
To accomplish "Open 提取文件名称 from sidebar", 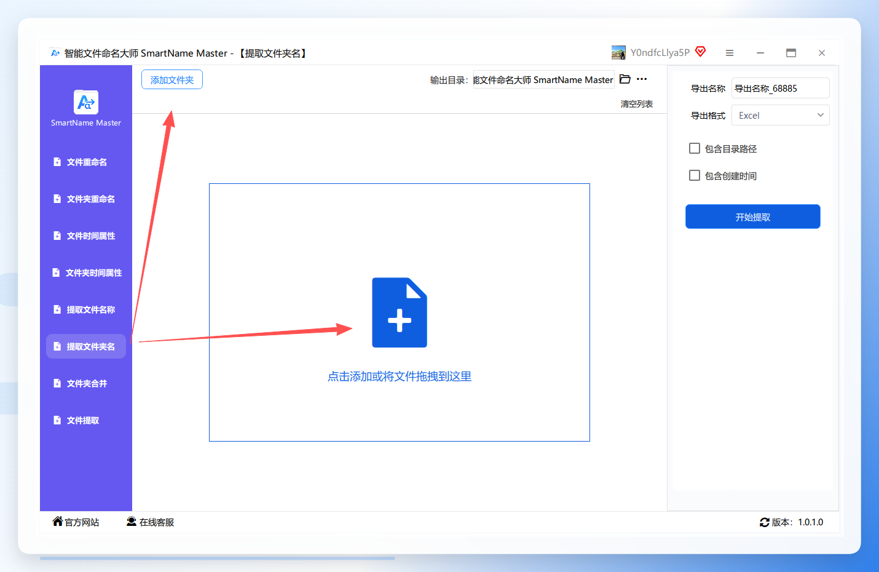I will click(86, 309).
